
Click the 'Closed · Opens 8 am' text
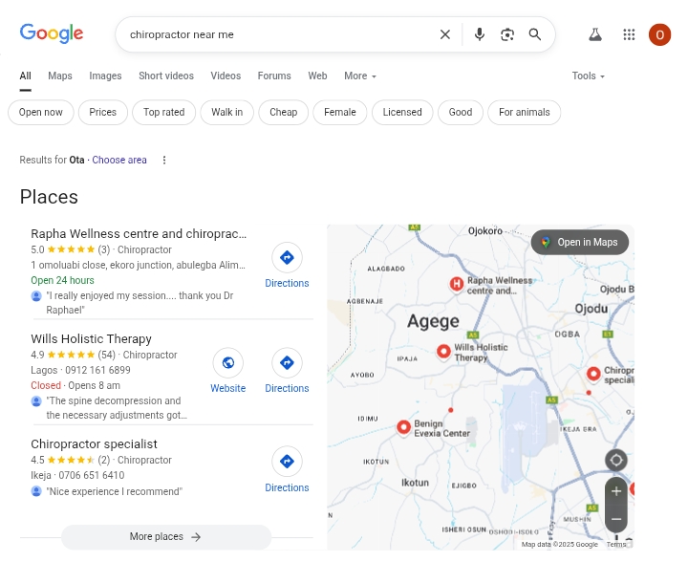pyautogui.click(x=75, y=385)
